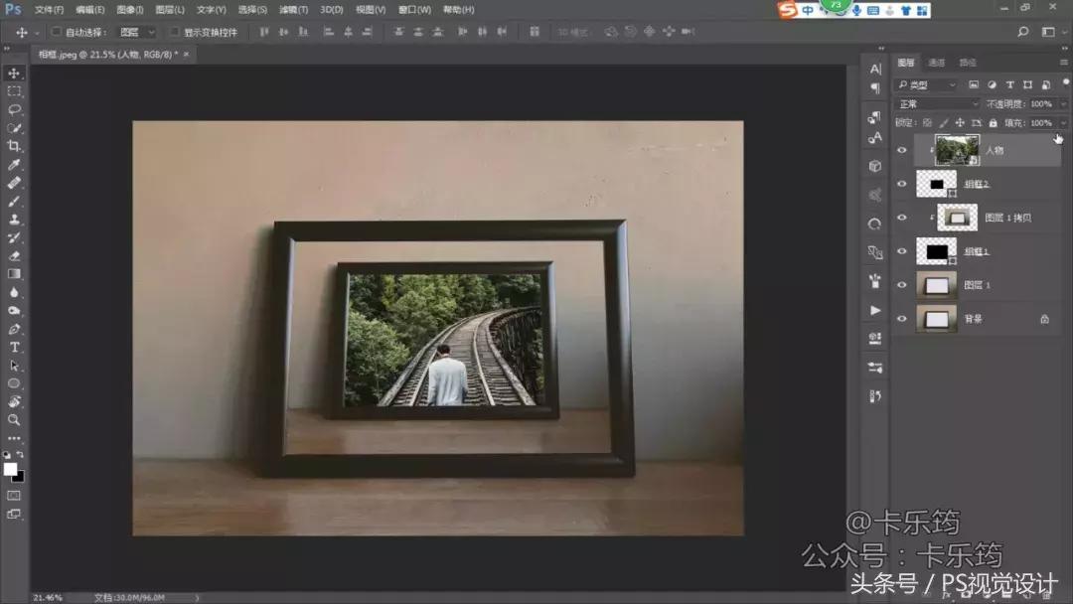Viewport: 1073px width, 604px height.
Task: Toggle Quick Mask mode icon
Action: coord(14,496)
